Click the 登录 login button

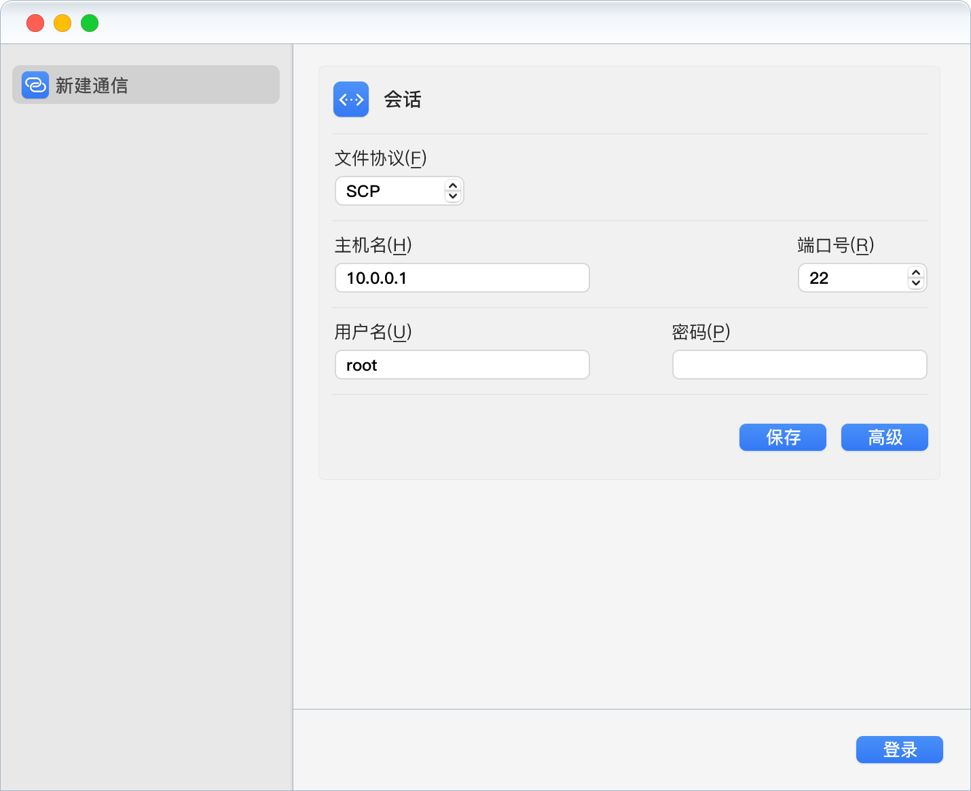(899, 750)
